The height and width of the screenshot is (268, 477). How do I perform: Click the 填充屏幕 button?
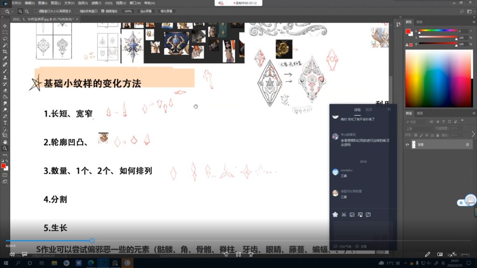pos(166,11)
